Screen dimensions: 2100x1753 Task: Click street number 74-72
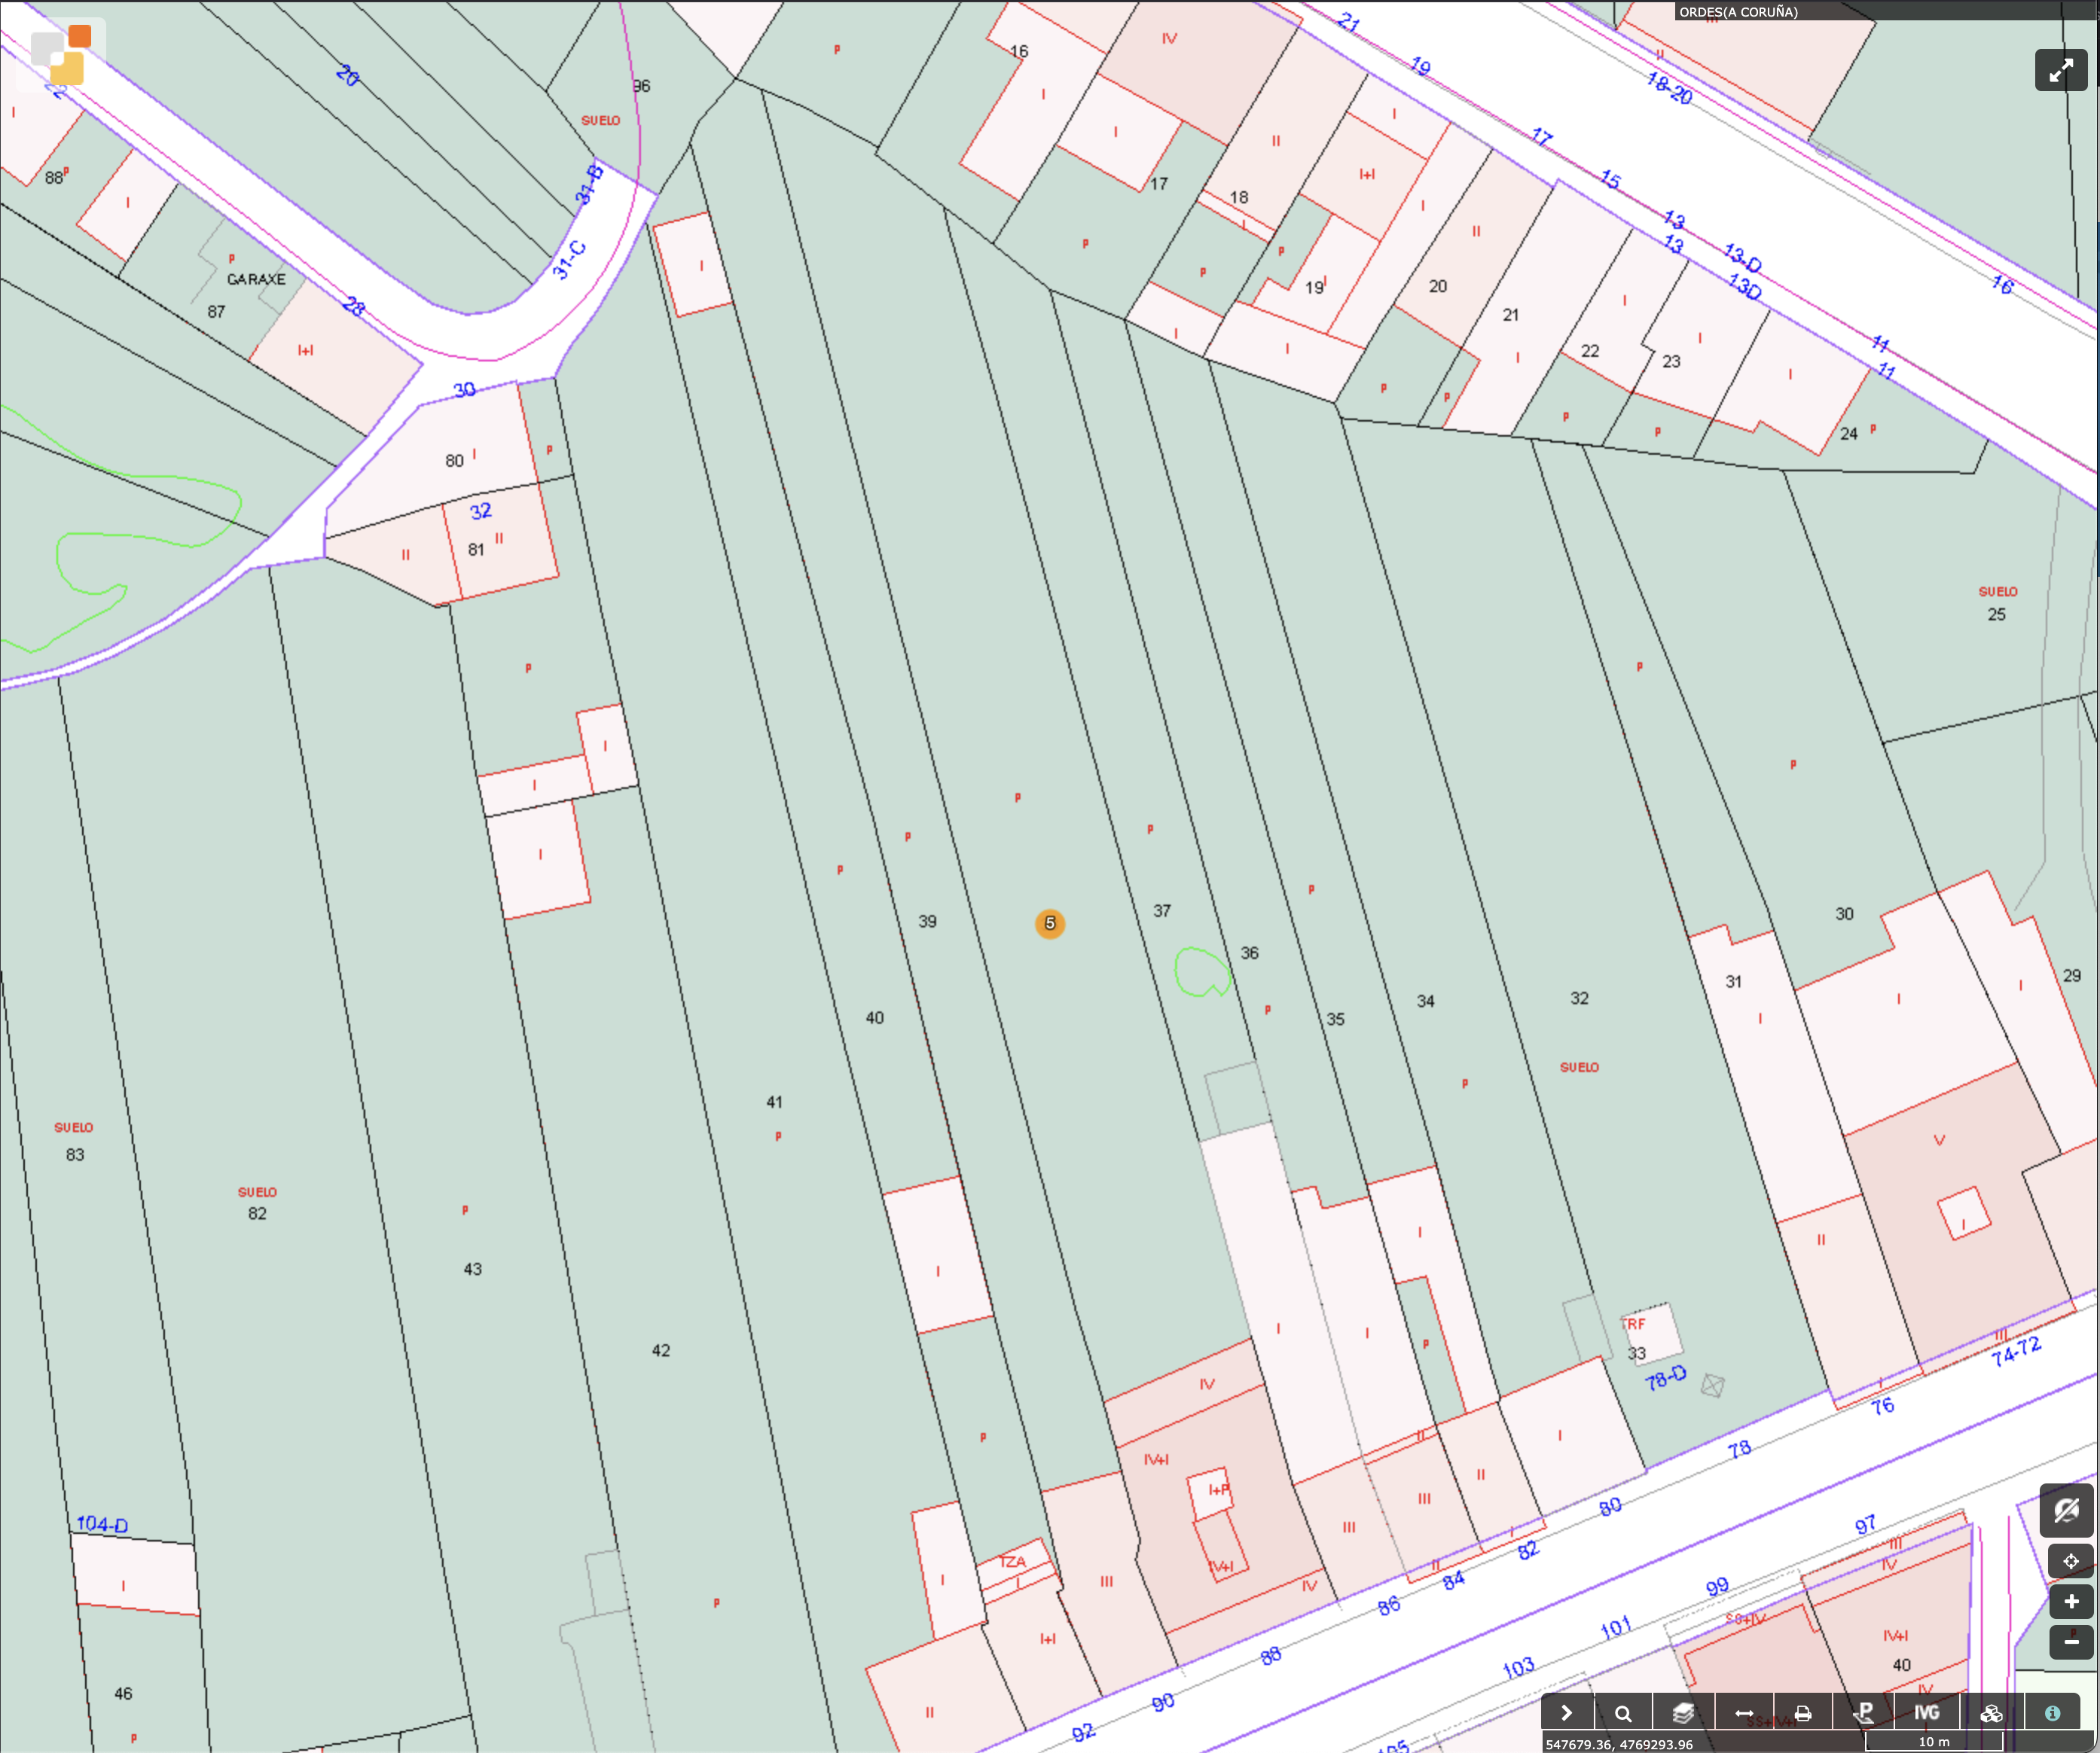(2015, 1351)
